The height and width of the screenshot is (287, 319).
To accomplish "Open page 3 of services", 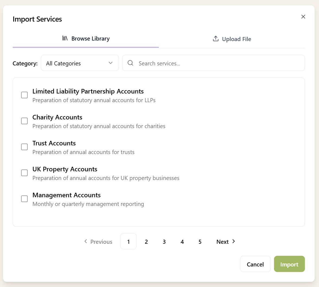I will [x=164, y=241].
